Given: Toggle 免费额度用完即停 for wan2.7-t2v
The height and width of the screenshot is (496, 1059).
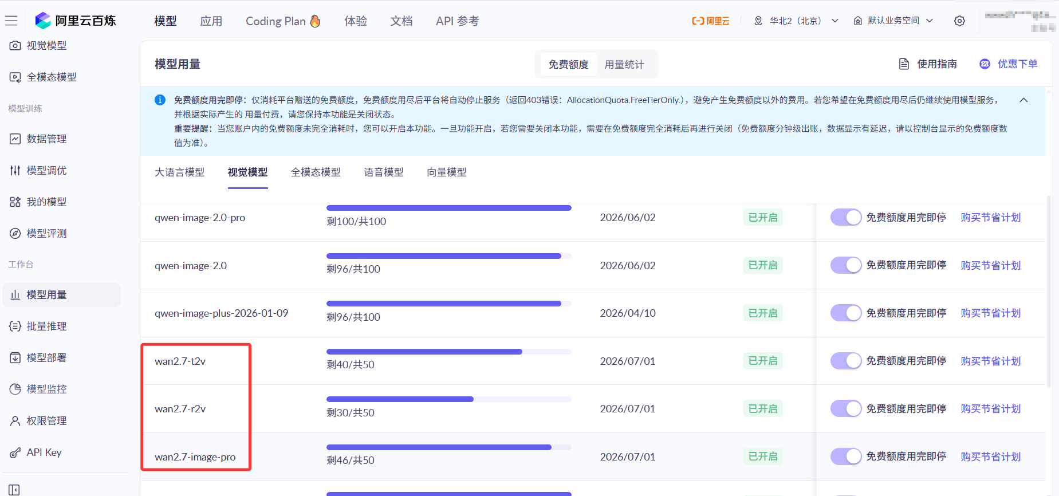Looking at the screenshot, I should coord(846,361).
